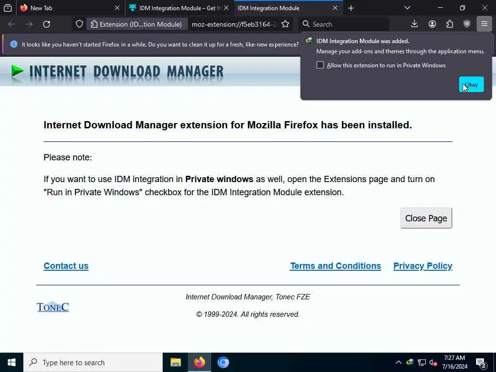Go forward one page
The height and width of the screenshot is (372, 496).
[x=29, y=24]
